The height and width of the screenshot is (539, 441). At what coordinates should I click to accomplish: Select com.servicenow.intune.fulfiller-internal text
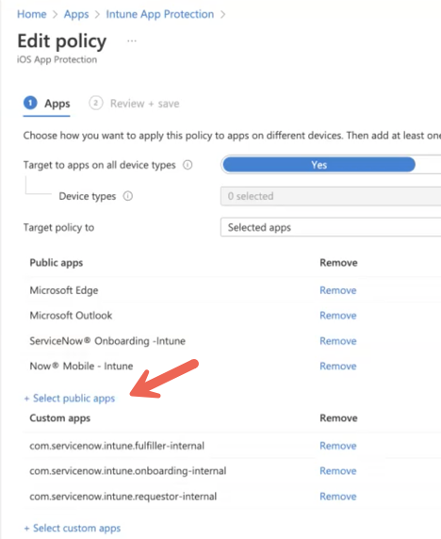point(117,446)
